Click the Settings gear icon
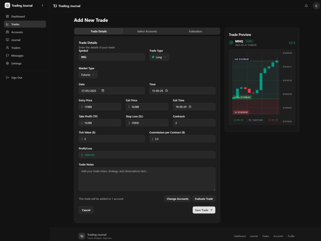 7,63
